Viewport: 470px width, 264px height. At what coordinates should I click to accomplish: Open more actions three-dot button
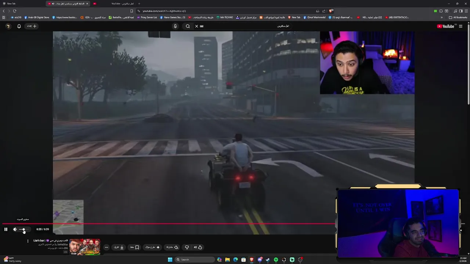pos(106,247)
